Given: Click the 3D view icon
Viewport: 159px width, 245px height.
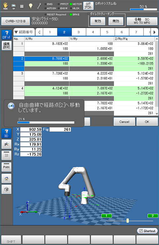Looking at the screenshot, I should [x=6, y=133].
